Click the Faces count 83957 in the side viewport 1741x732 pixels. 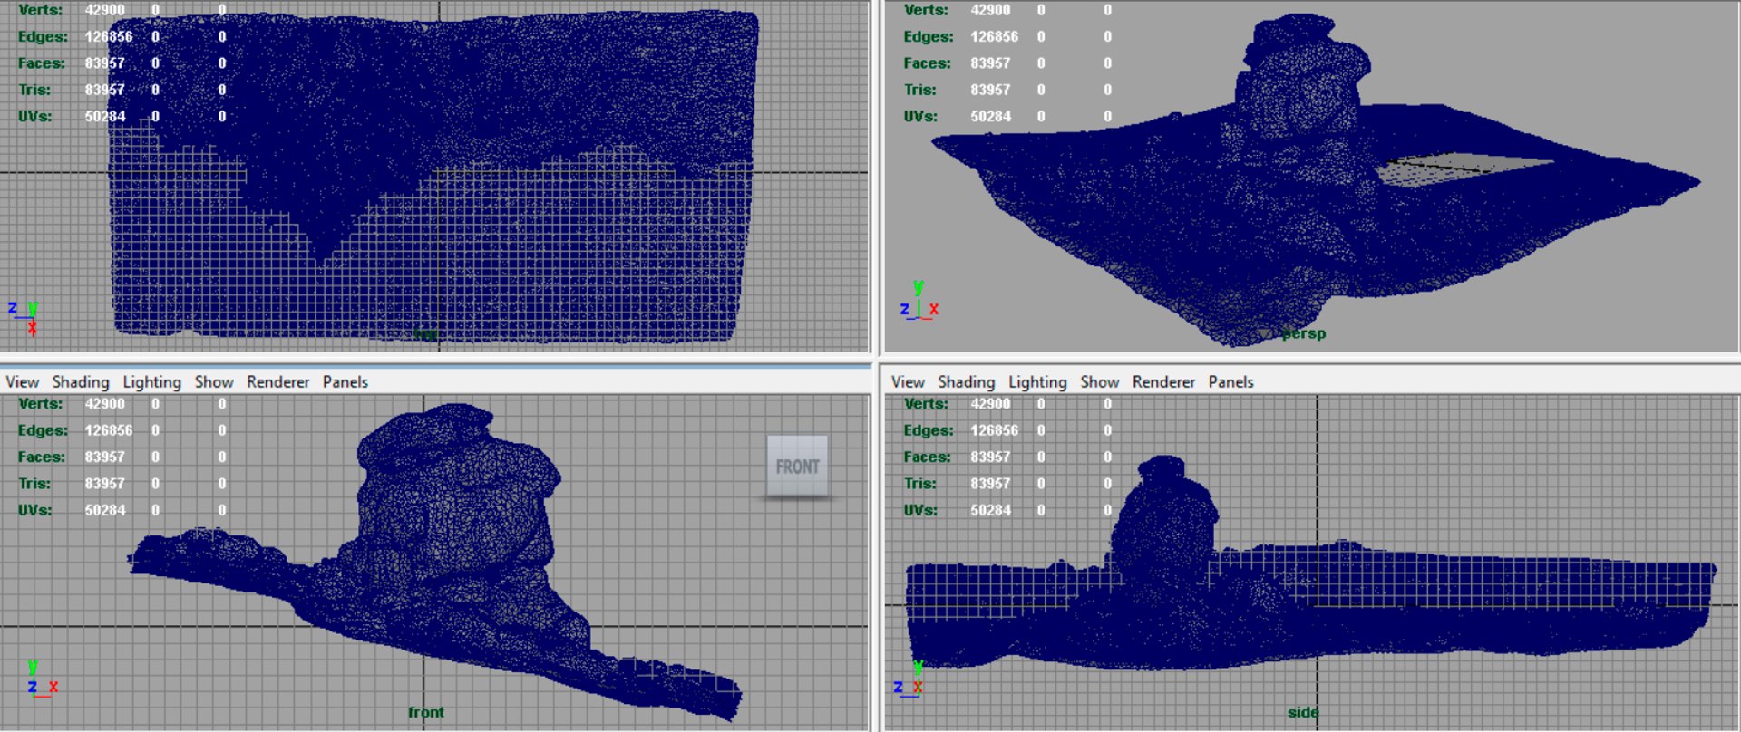point(990,457)
